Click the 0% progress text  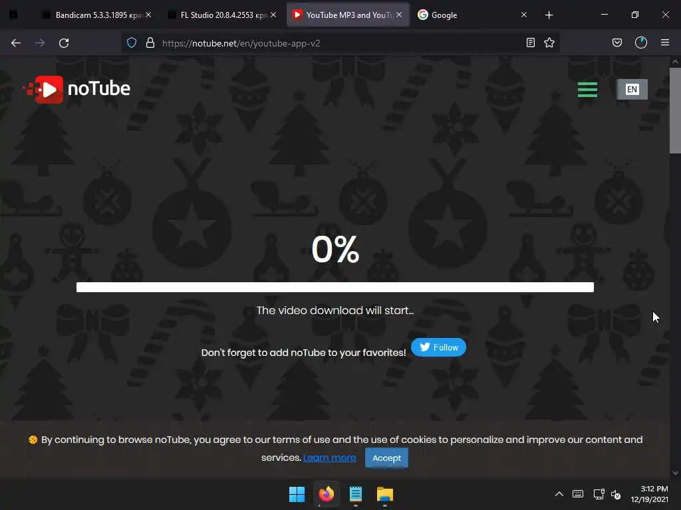click(335, 250)
